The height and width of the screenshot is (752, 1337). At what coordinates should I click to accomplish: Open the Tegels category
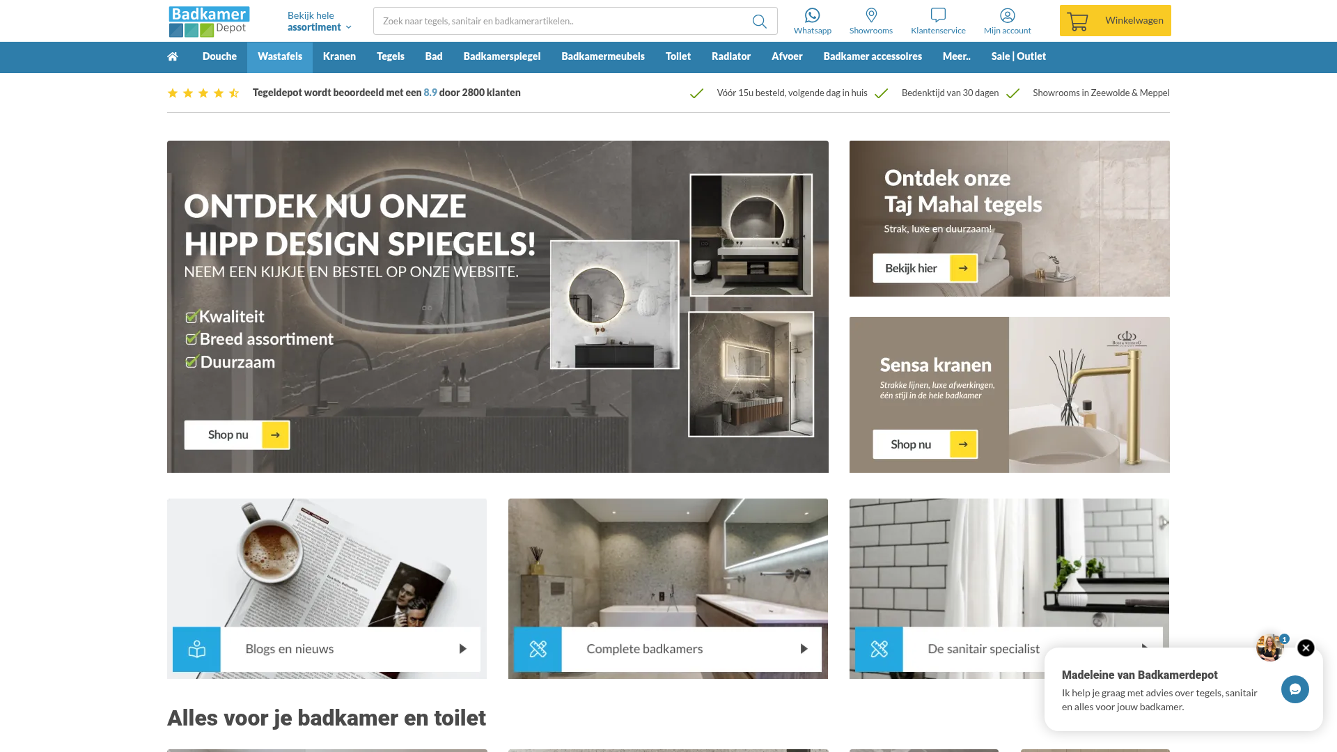point(390,56)
